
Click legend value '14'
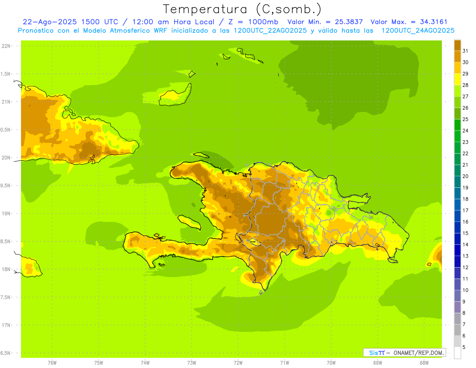[x=466, y=245]
